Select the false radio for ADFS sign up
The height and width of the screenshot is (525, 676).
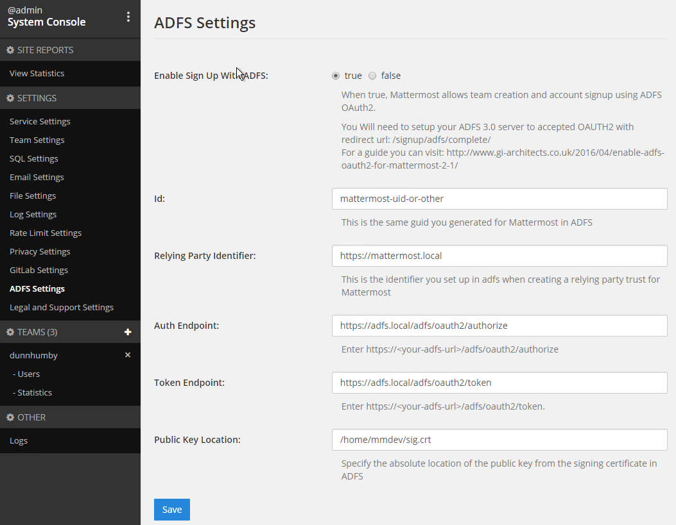pos(372,76)
